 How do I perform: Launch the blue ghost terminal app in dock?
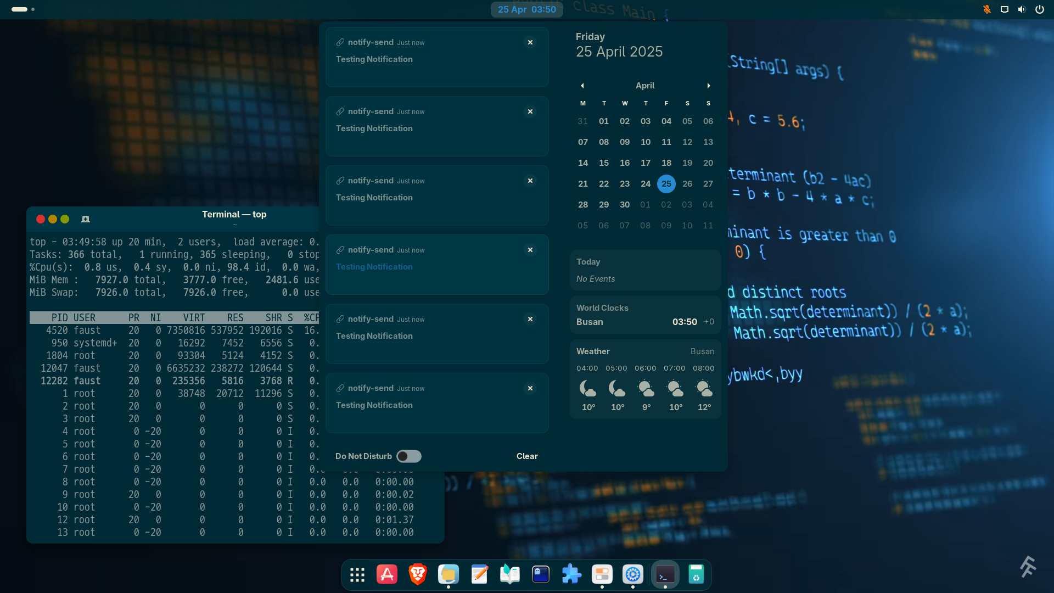click(541, 574)
